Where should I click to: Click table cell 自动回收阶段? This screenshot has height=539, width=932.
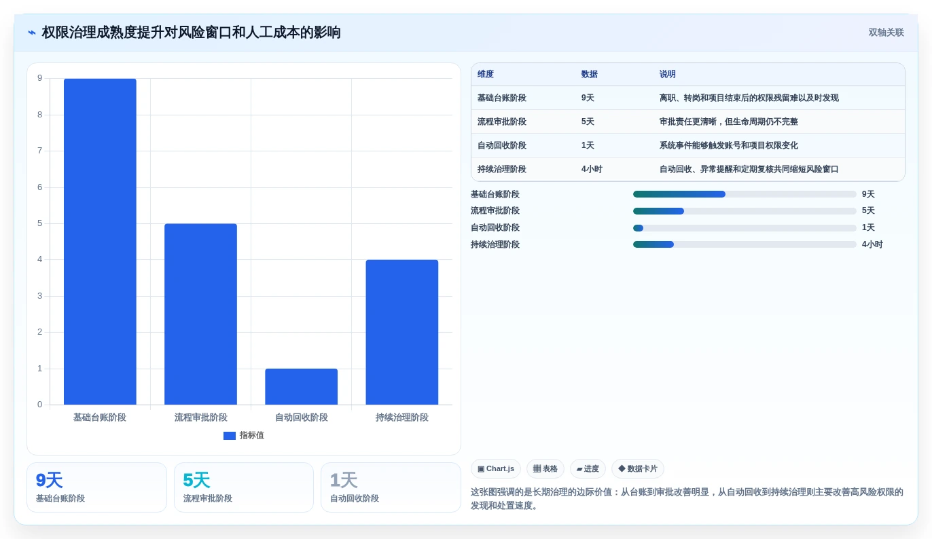coord(502,146)
